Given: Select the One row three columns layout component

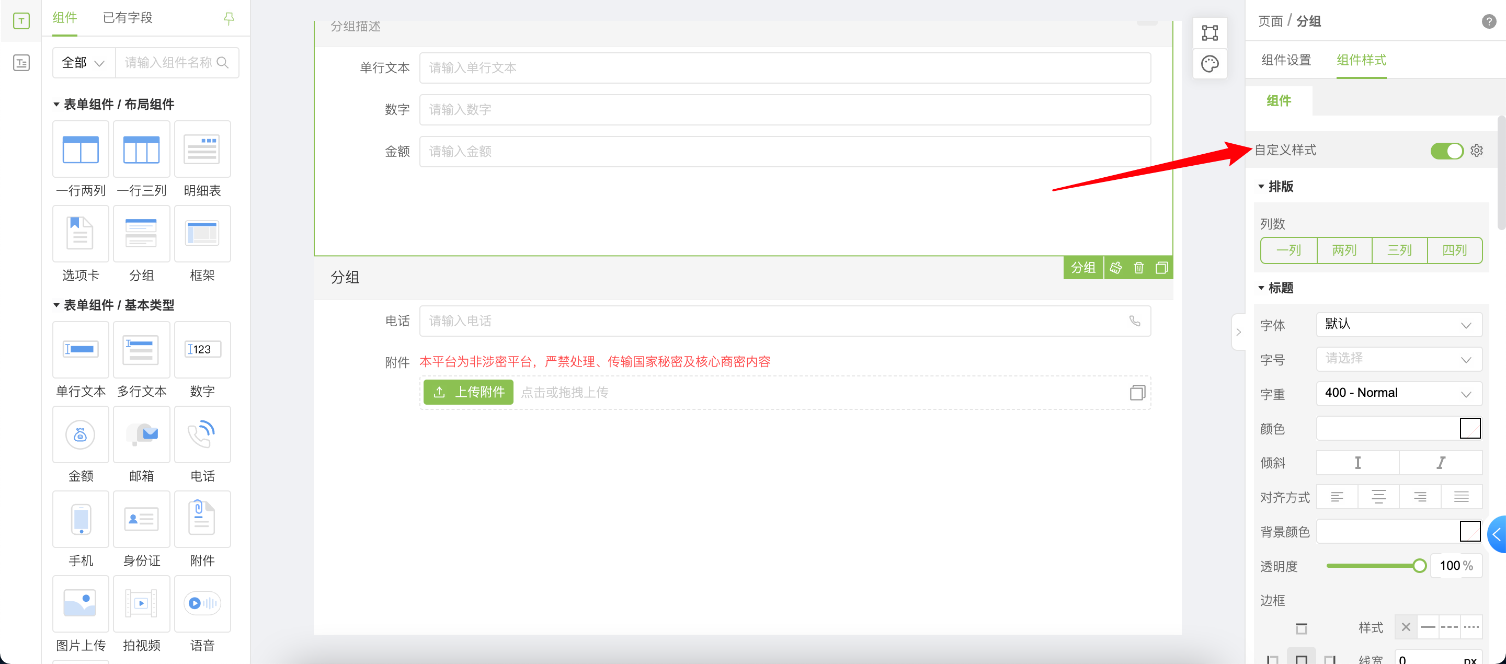Looking at the screenshot, I should (141, 150).
